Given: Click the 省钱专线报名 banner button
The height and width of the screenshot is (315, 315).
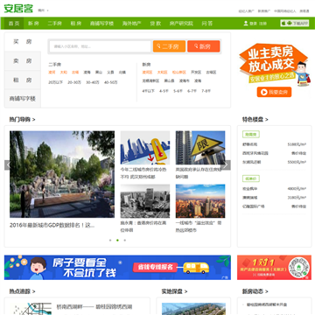Looking at the screenshot, I should click(155, 267).
